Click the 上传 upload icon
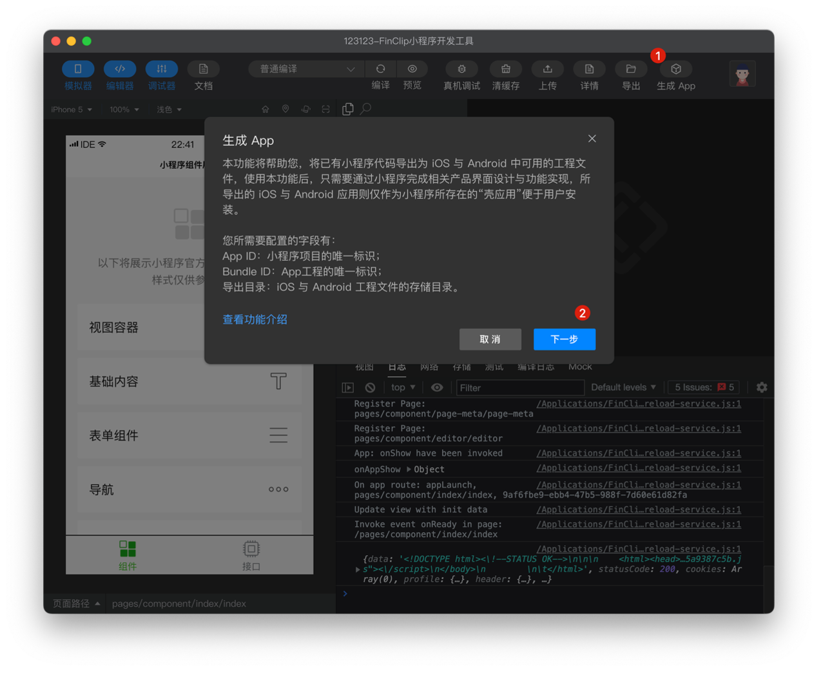Image resolution: width=821 pixels, height=673 pixels. (548, 69)
